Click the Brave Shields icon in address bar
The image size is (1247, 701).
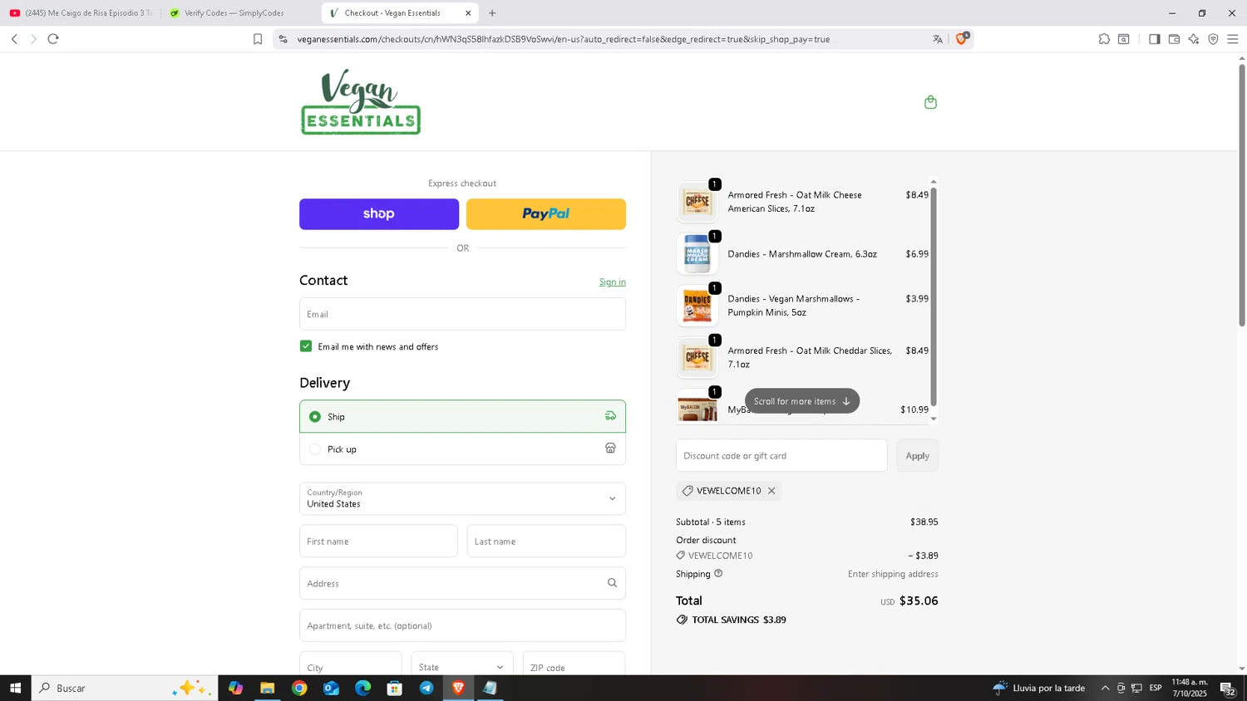pos(962,38)
